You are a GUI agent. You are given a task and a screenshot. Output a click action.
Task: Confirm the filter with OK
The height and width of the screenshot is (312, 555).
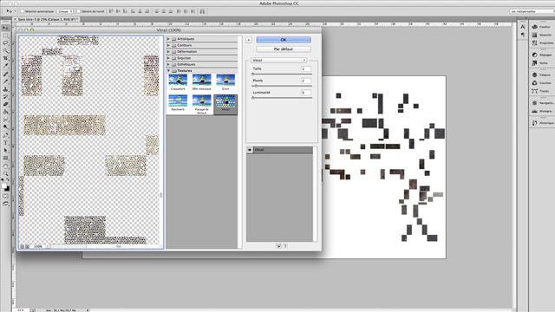click(284, 40)
